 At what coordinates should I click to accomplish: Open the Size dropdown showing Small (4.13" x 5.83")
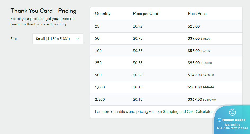(x=58, y=39)
